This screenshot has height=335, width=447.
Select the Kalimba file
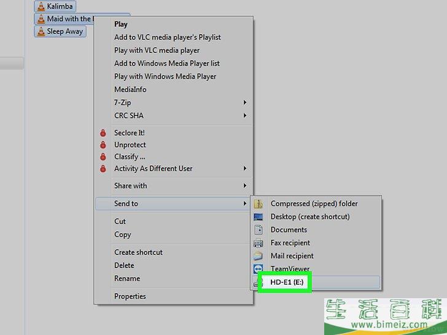pos(60,7)
